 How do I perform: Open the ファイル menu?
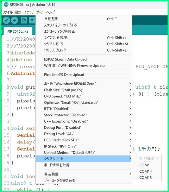coord(7,12)
